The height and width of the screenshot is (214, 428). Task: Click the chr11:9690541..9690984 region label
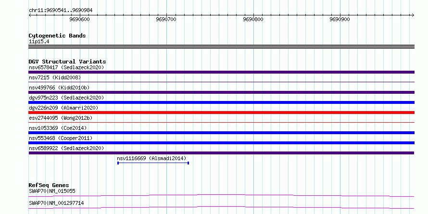(61, 11)
